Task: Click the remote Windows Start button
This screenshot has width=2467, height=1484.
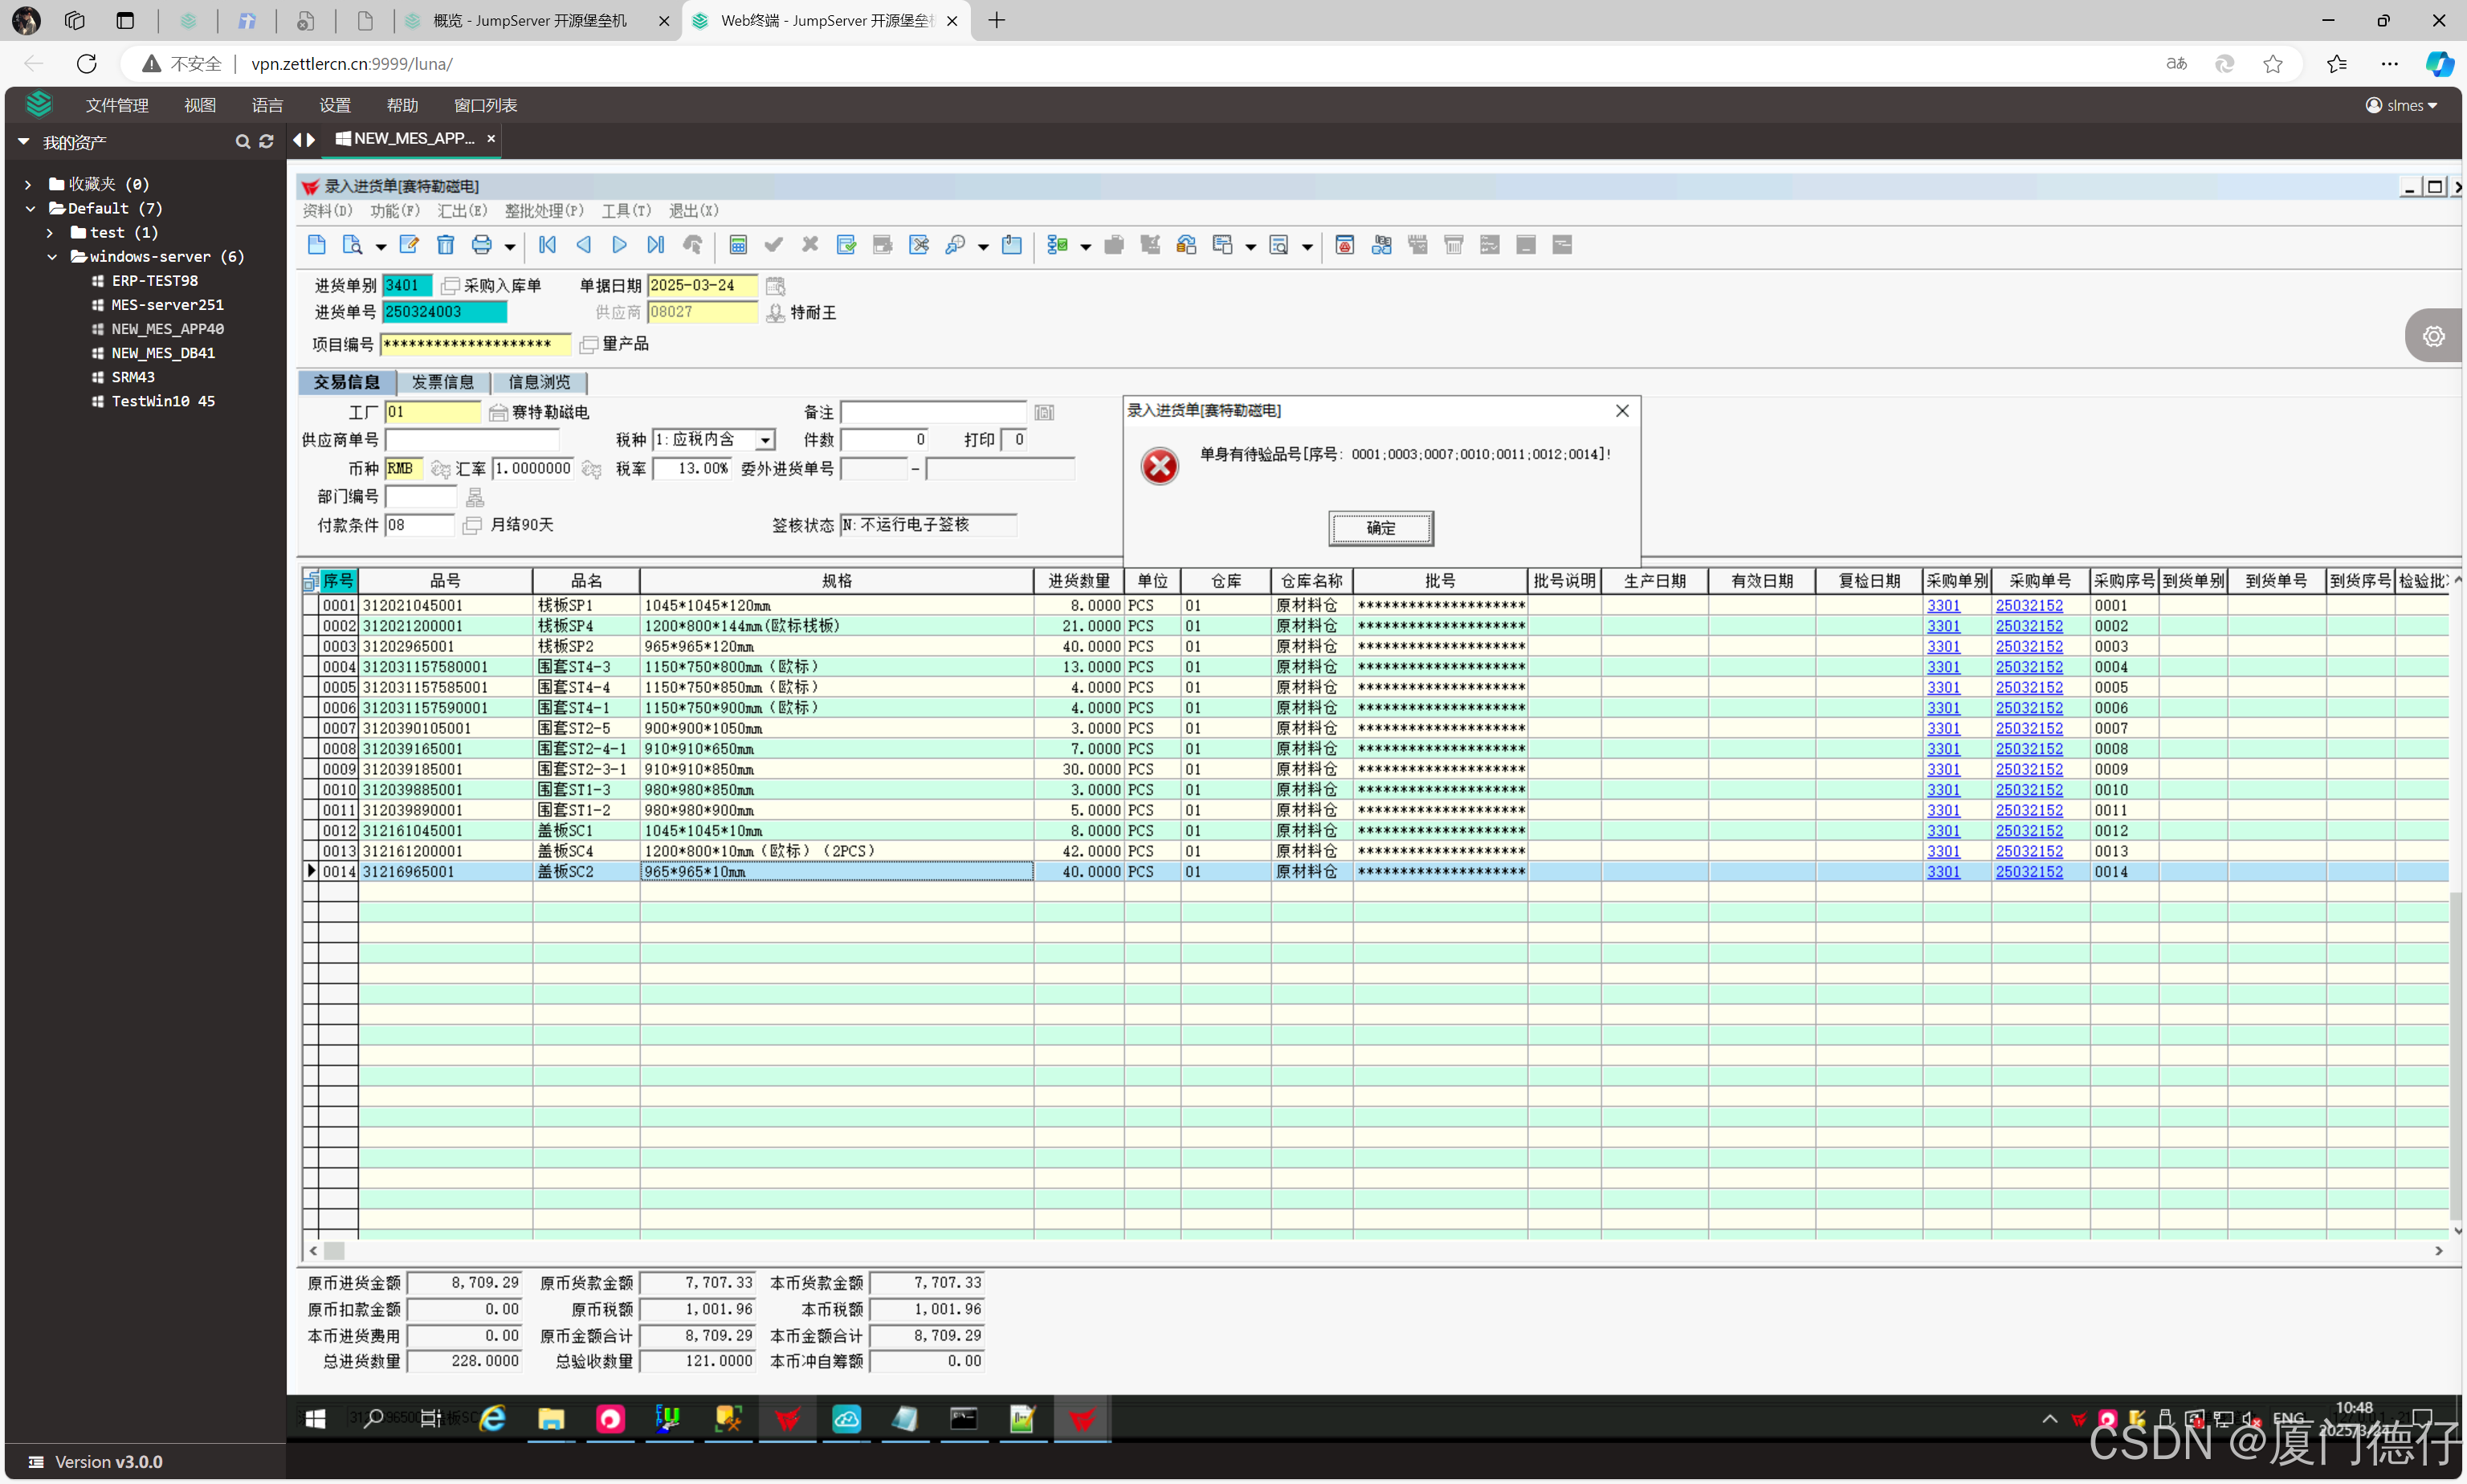Action: [x=315, y=1418]
